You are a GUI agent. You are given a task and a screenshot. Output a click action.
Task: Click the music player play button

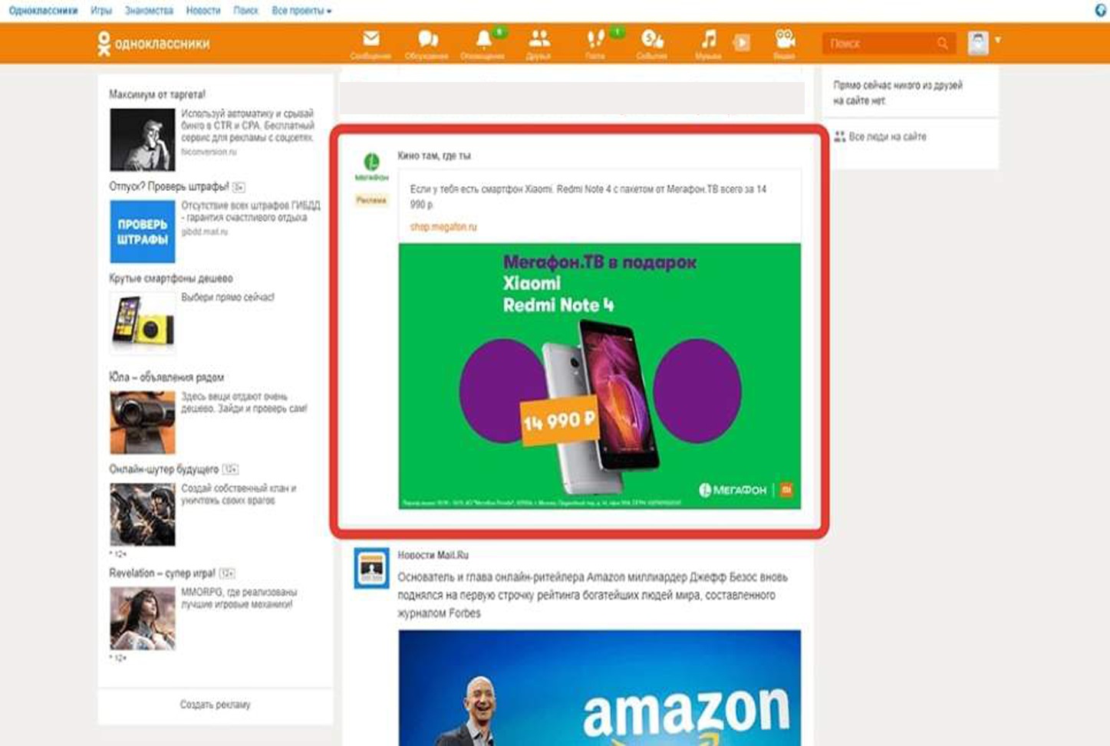[741, 43]
